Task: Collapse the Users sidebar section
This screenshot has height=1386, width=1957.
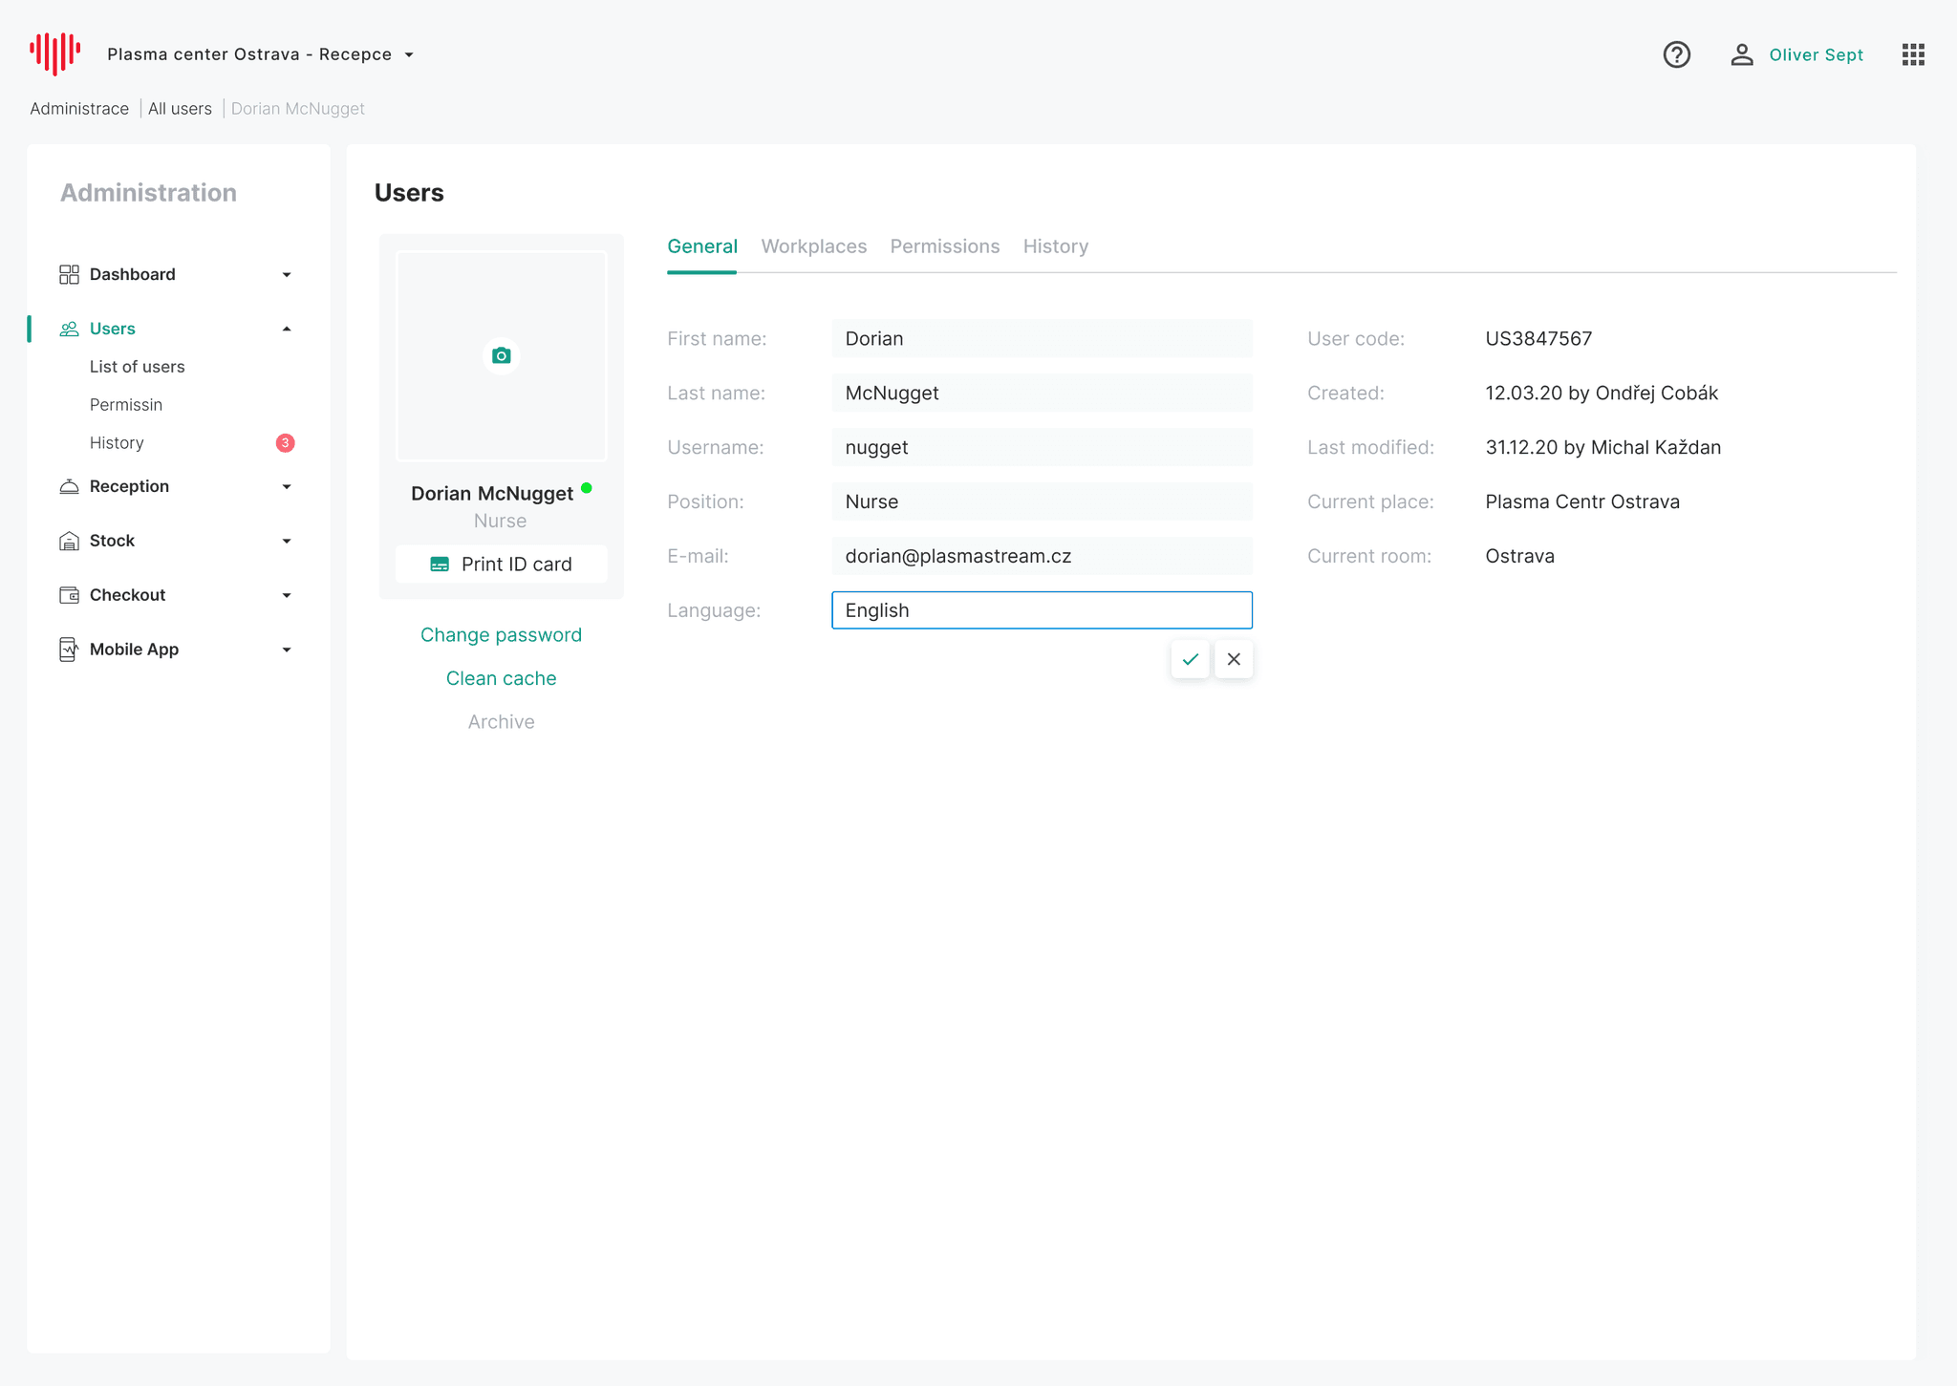Action: 286,329
